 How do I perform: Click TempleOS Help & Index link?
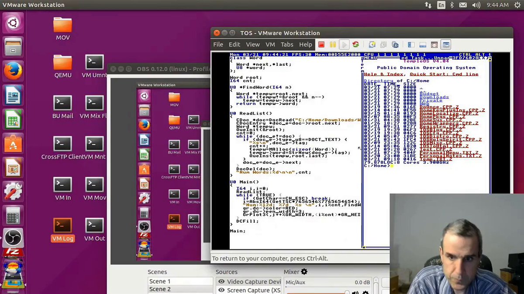(384, 74)
